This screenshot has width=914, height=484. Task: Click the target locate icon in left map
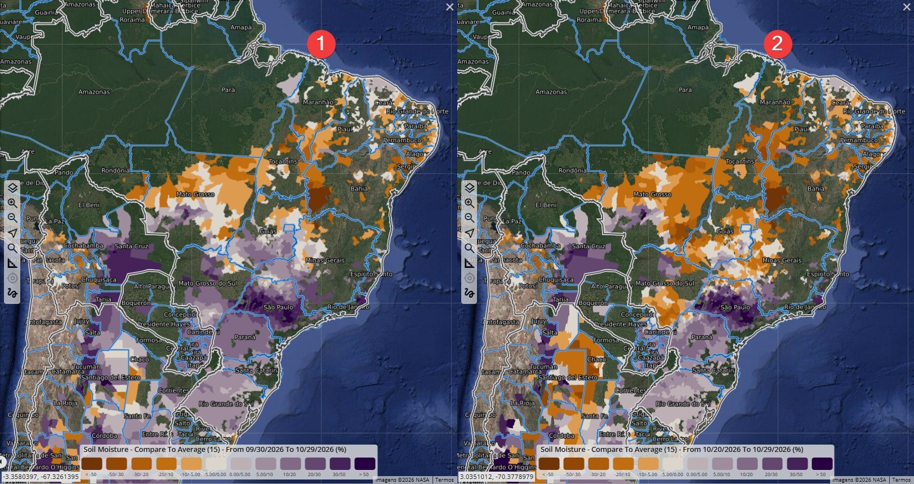point(12,278)
